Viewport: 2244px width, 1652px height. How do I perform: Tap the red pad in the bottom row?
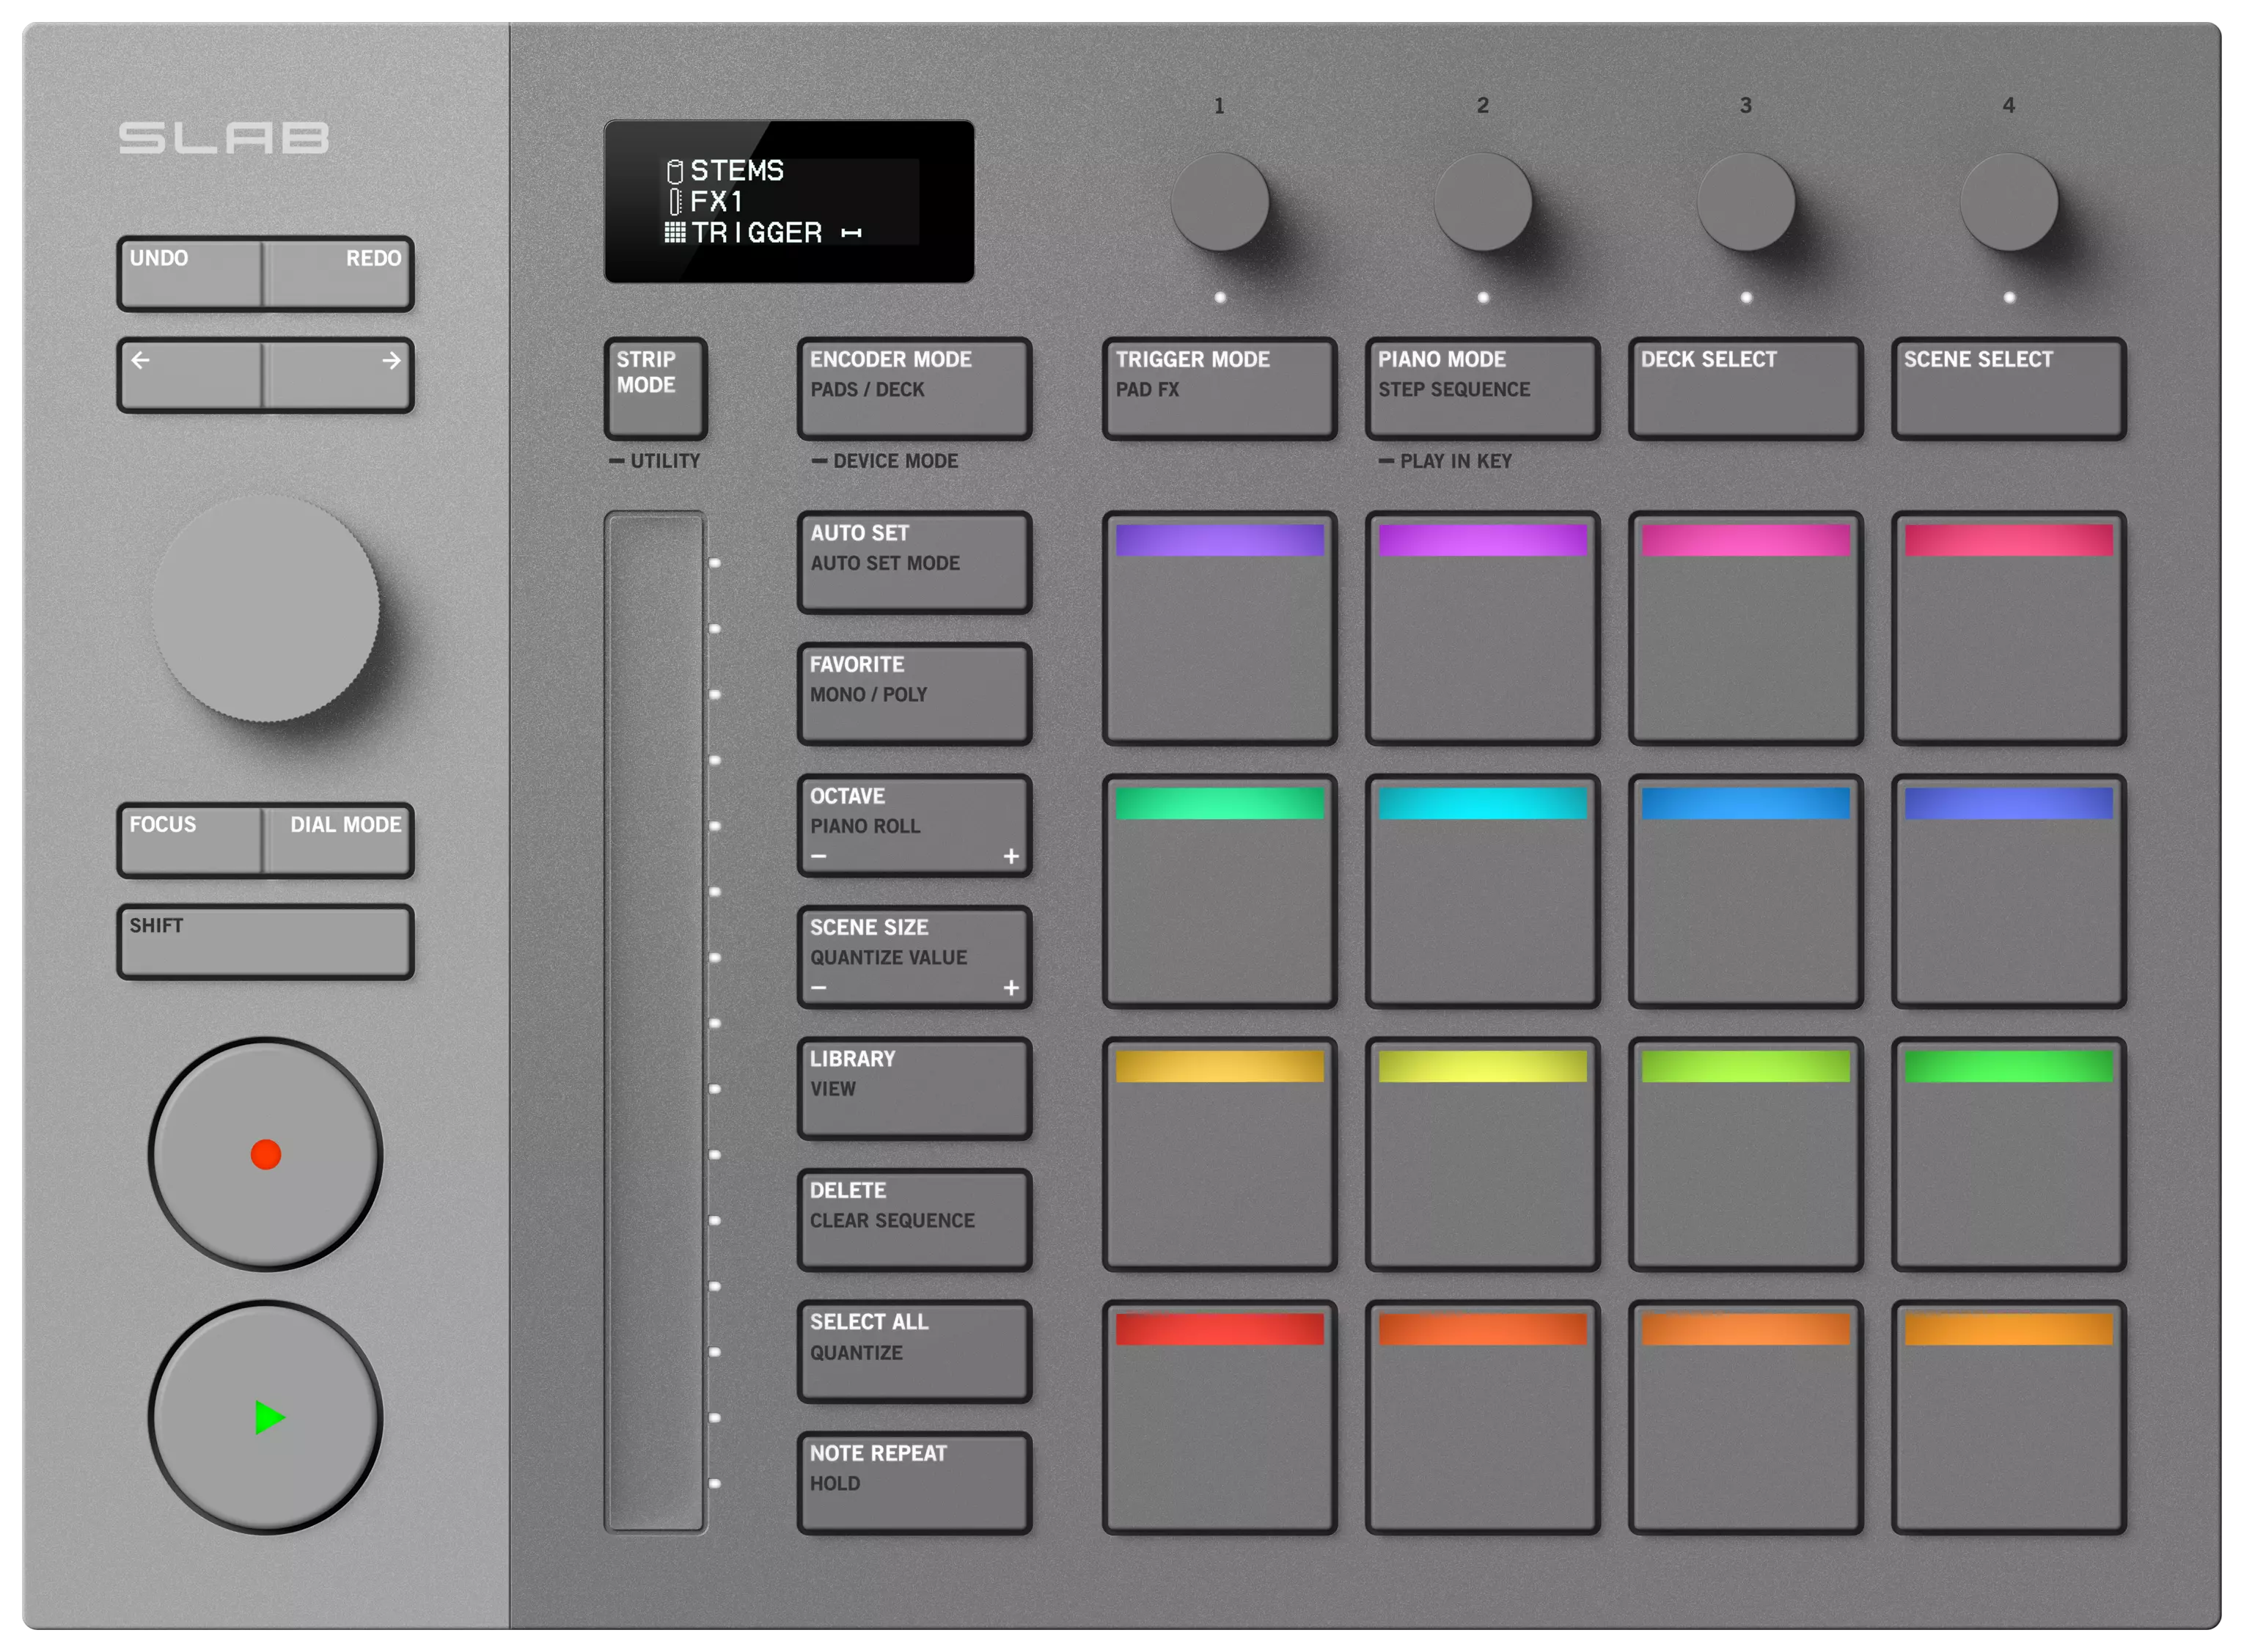(1219, 1417)
